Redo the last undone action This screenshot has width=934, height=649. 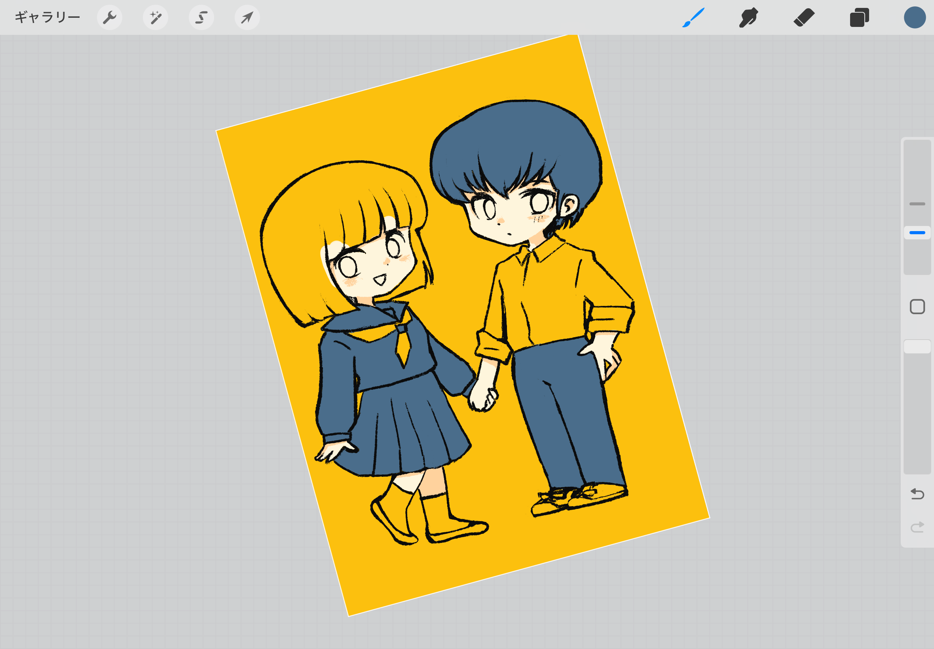coord(917,528)
